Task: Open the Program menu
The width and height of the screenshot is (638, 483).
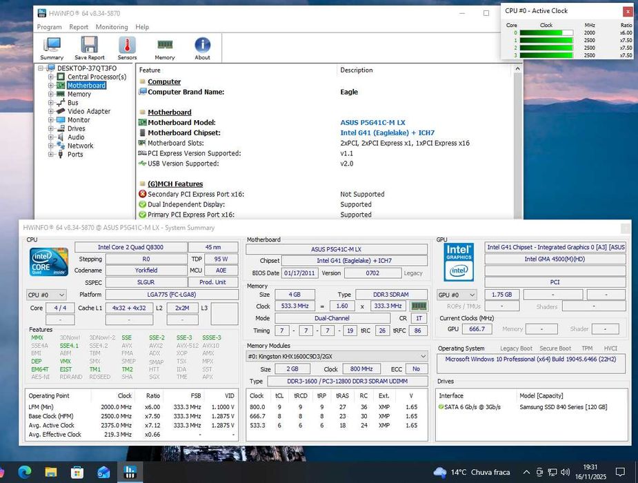Action: pos(49,27)
